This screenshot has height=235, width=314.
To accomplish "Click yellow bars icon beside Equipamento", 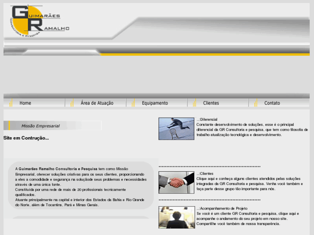I will [133, 103].
